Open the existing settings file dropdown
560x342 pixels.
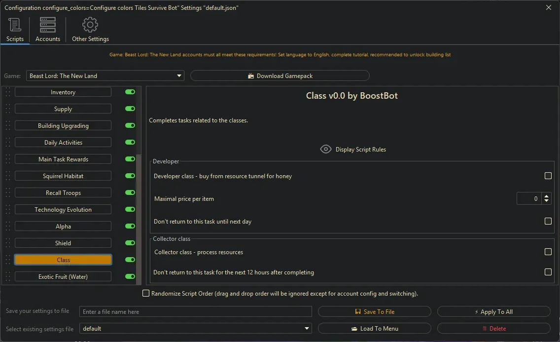[307, 329]
